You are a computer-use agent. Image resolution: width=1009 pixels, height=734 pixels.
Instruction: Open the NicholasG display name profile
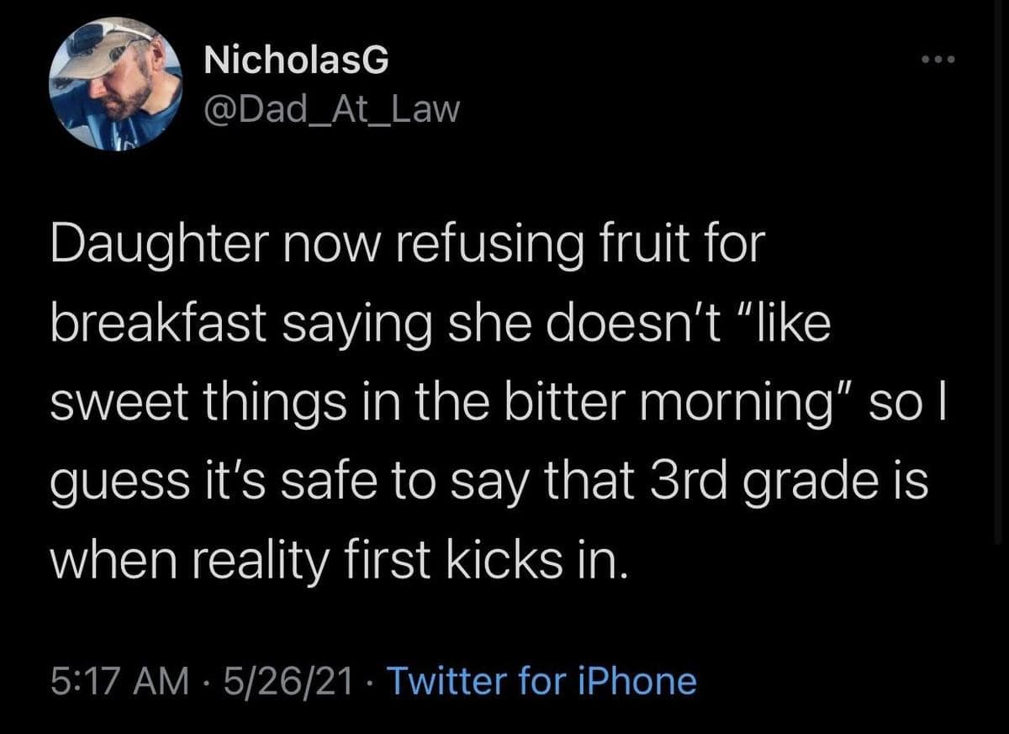(297, 61)
